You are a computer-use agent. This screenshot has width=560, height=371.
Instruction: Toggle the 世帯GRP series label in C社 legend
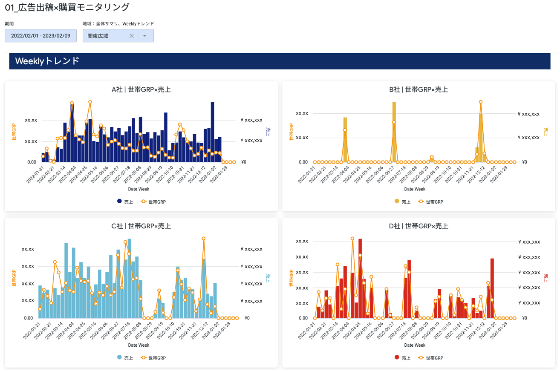tap(157, 358)
